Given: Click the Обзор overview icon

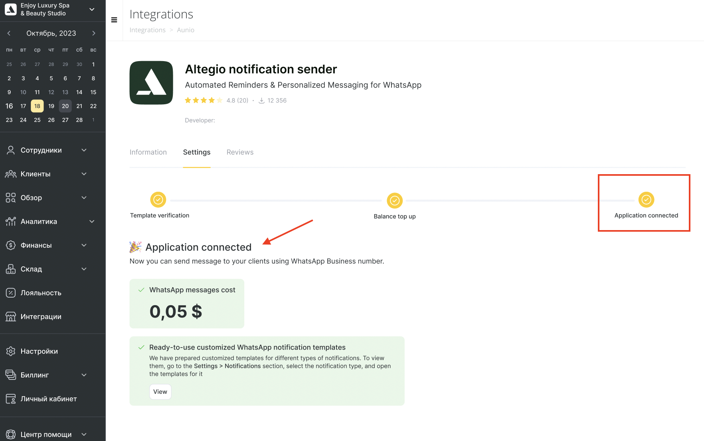Looking at the screenshot, I should (11, 198).
